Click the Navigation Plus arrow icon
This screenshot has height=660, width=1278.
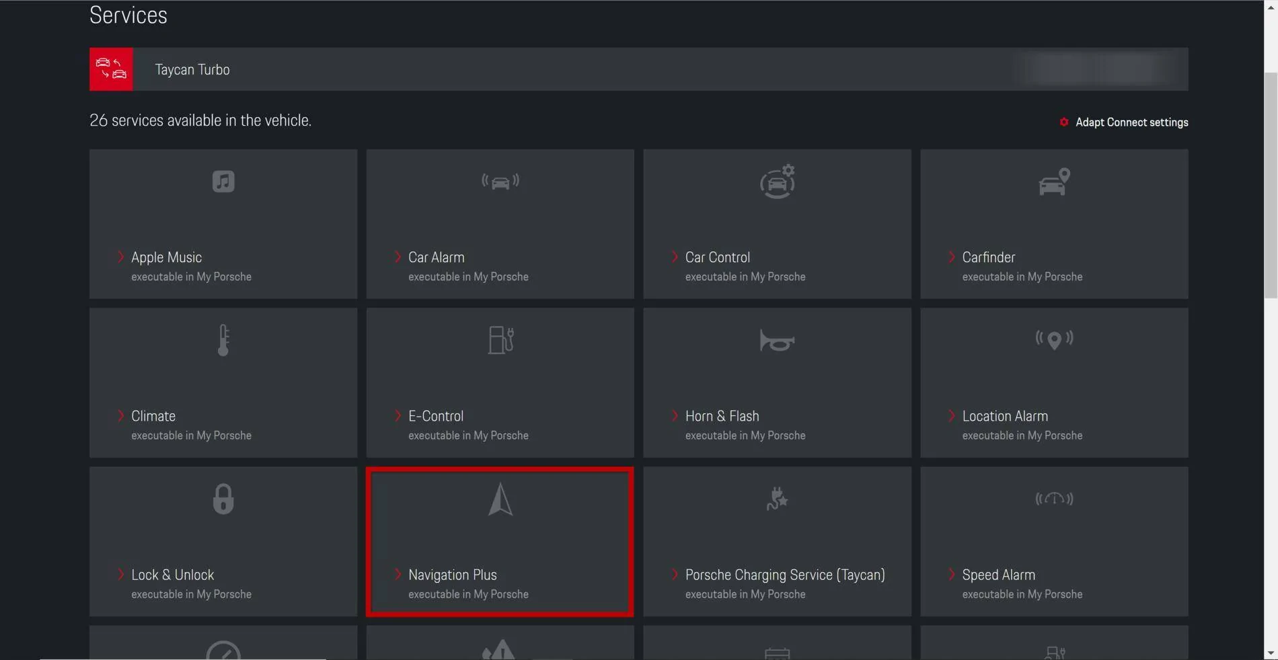tap(500, 499)
